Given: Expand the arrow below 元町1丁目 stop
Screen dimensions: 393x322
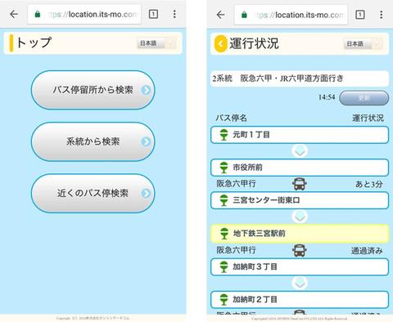Looking at the screenshot, I should pos(300,151).
